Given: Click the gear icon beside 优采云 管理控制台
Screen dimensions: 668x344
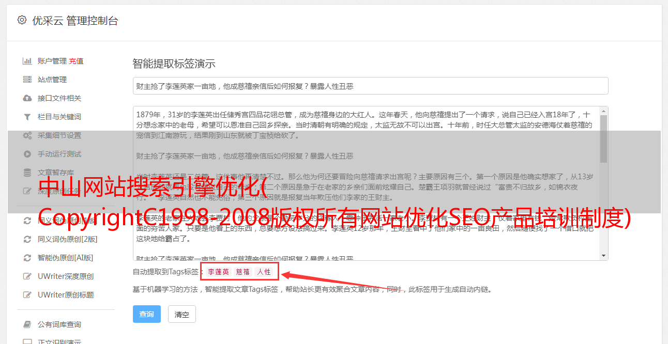Looking at the screenshot, I should (x=22, y=20).
